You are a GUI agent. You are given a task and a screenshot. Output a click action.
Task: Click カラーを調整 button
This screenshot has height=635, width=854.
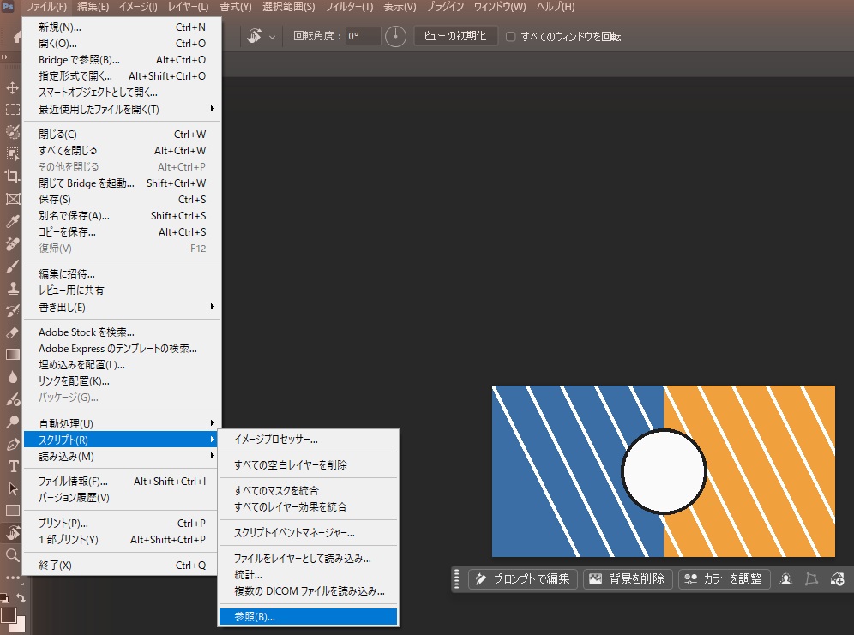click(x=724, y=579)
